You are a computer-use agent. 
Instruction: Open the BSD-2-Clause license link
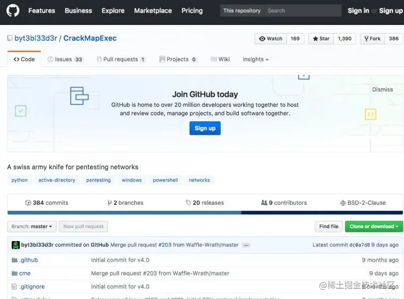[x=363, y=203]
